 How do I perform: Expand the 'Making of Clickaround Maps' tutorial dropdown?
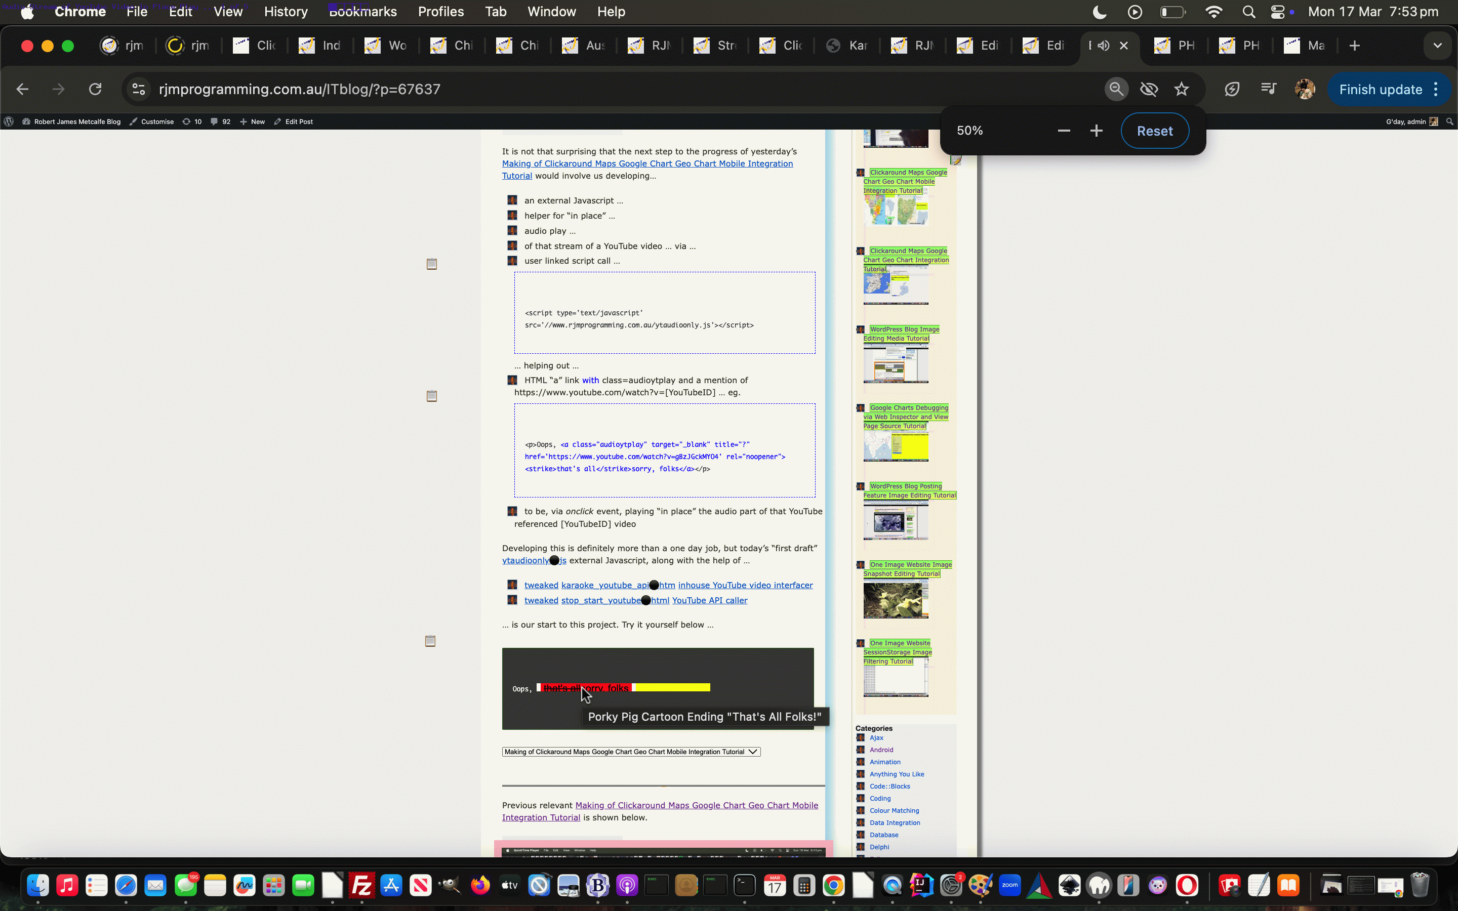click(x=631, y=752)
